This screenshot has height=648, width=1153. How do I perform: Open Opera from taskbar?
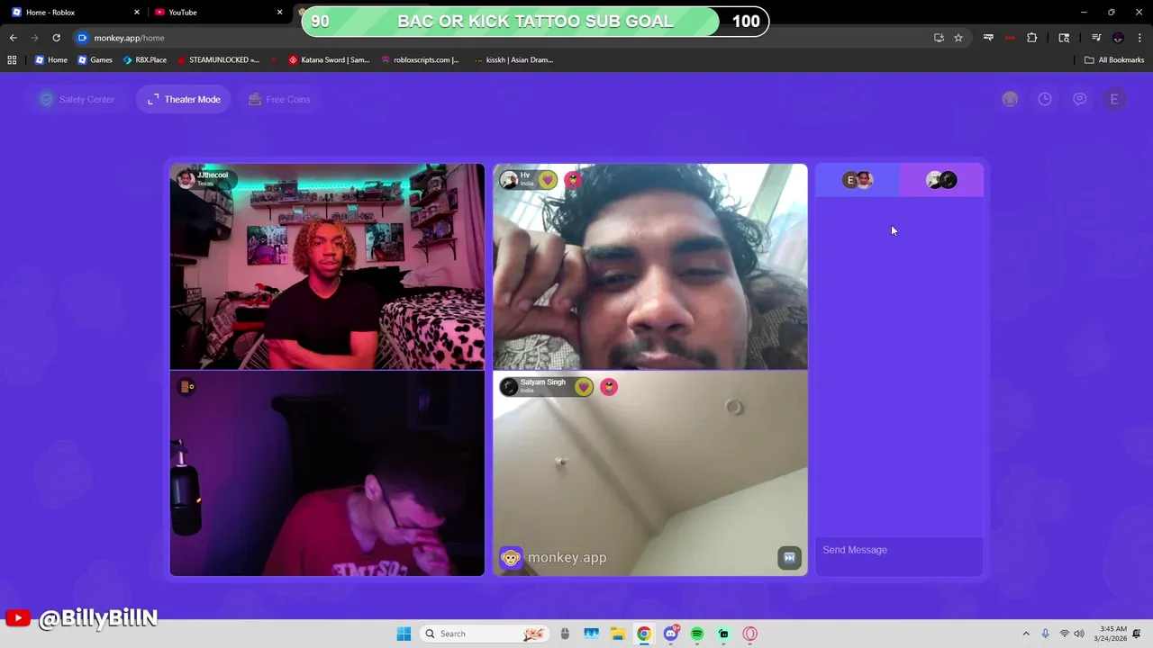(749, 634)
